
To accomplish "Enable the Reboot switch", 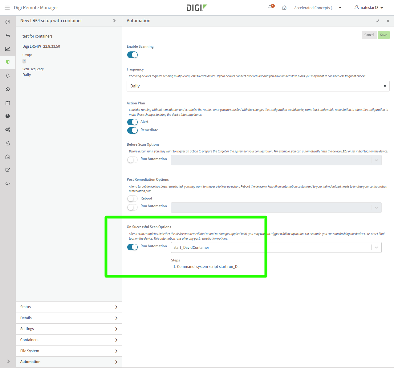I will [132, 199].
